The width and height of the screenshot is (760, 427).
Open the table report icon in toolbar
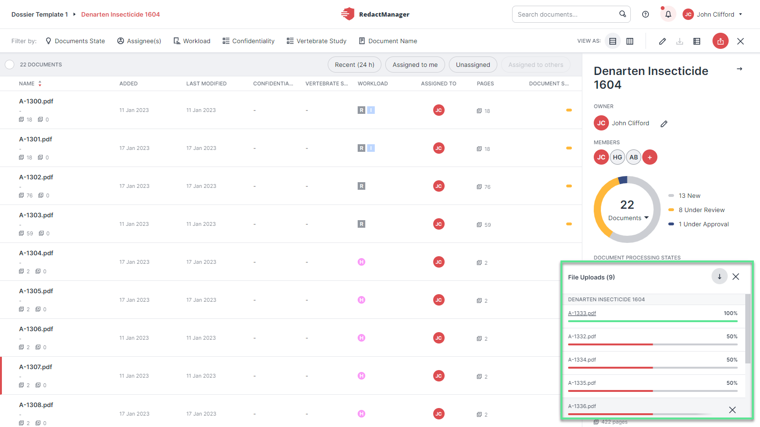[697, 41]
